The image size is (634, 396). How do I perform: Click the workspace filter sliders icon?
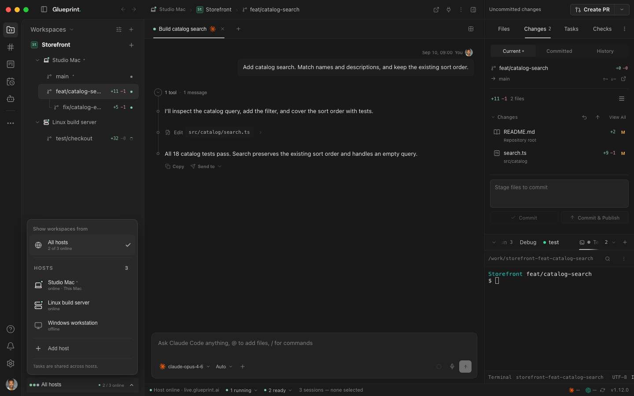tap(119, 29)
